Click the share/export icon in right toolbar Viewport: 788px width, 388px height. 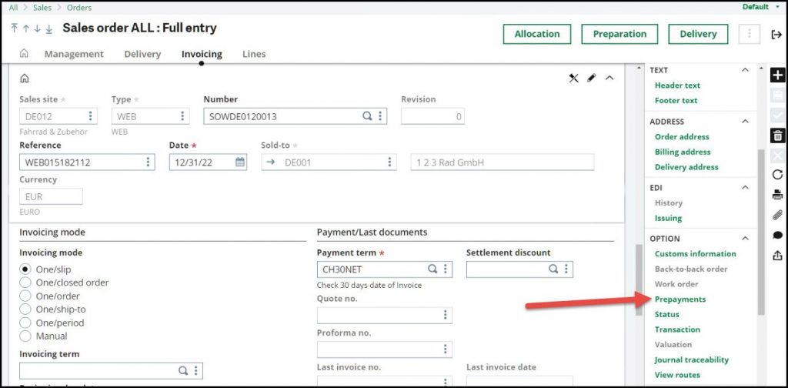(777, 256)
